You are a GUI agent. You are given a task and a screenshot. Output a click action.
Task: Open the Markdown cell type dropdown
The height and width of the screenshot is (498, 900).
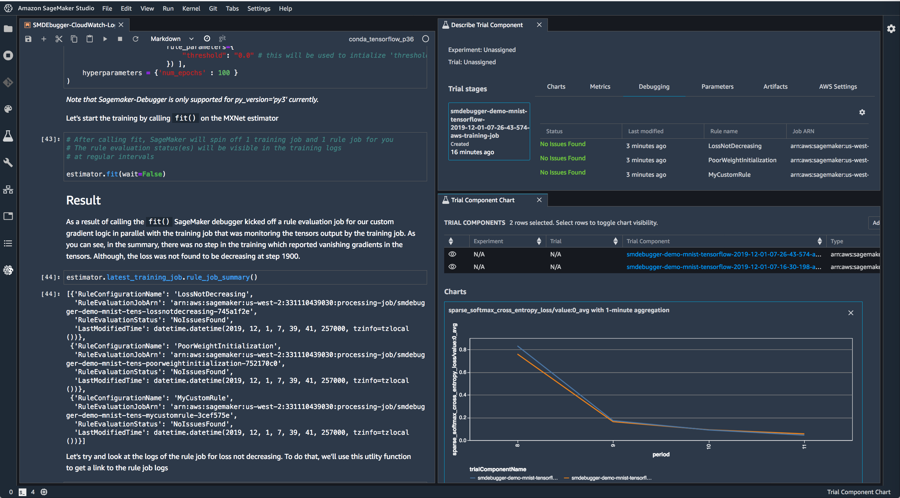click(x=172, y=39)
